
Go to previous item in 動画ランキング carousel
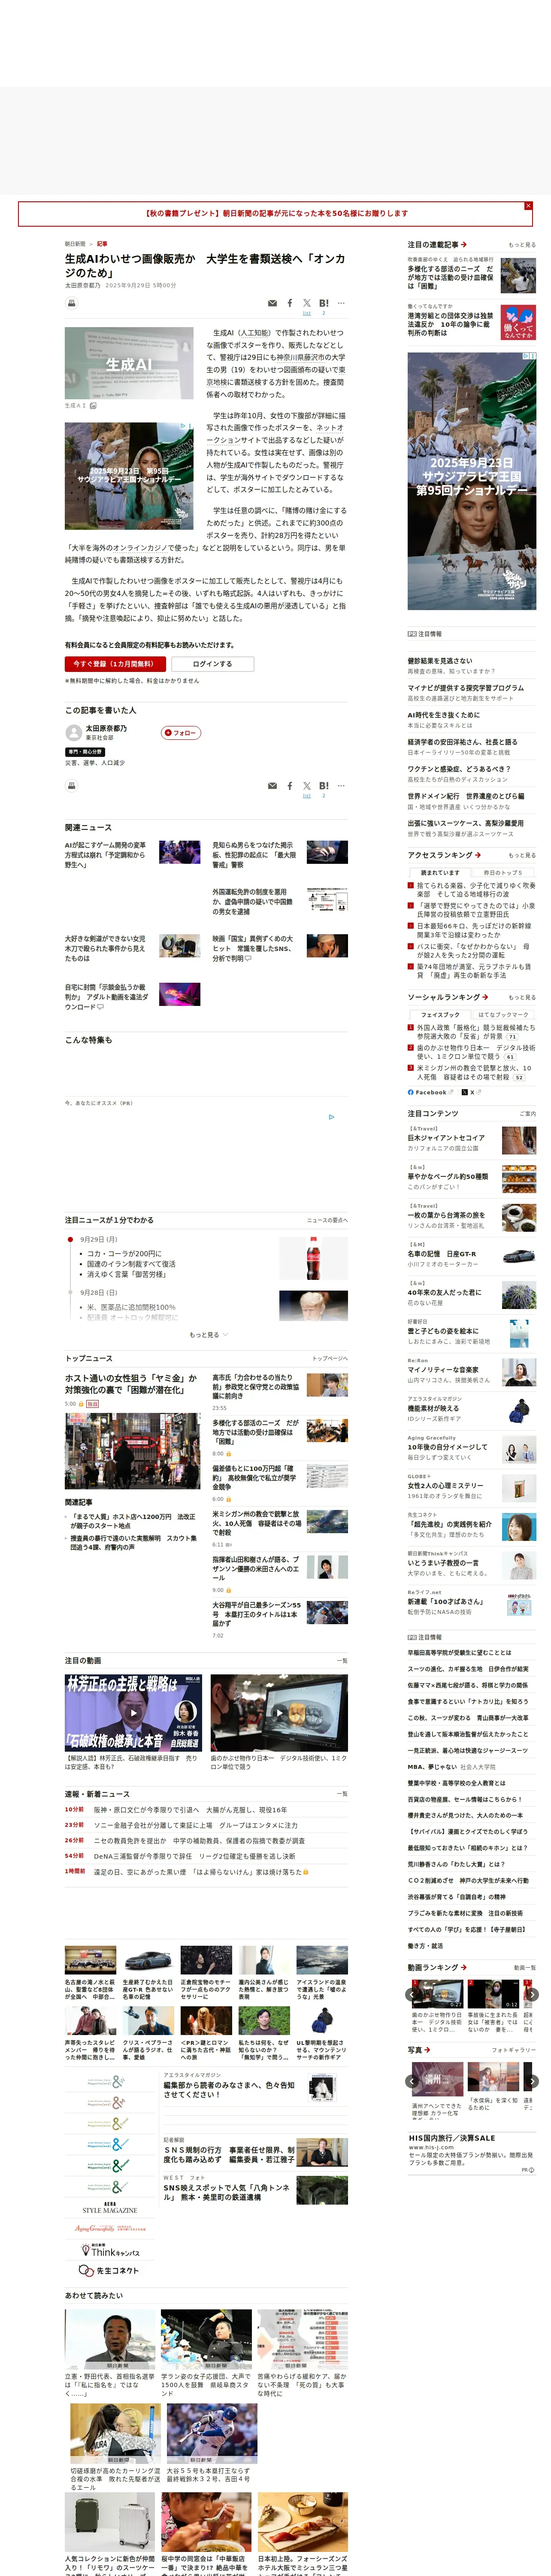(412, 1995)
